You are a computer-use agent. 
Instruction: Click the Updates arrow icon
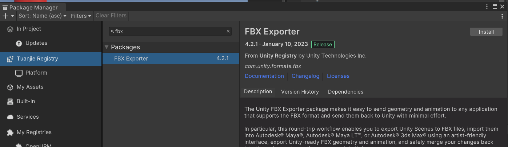coord(19,44)
